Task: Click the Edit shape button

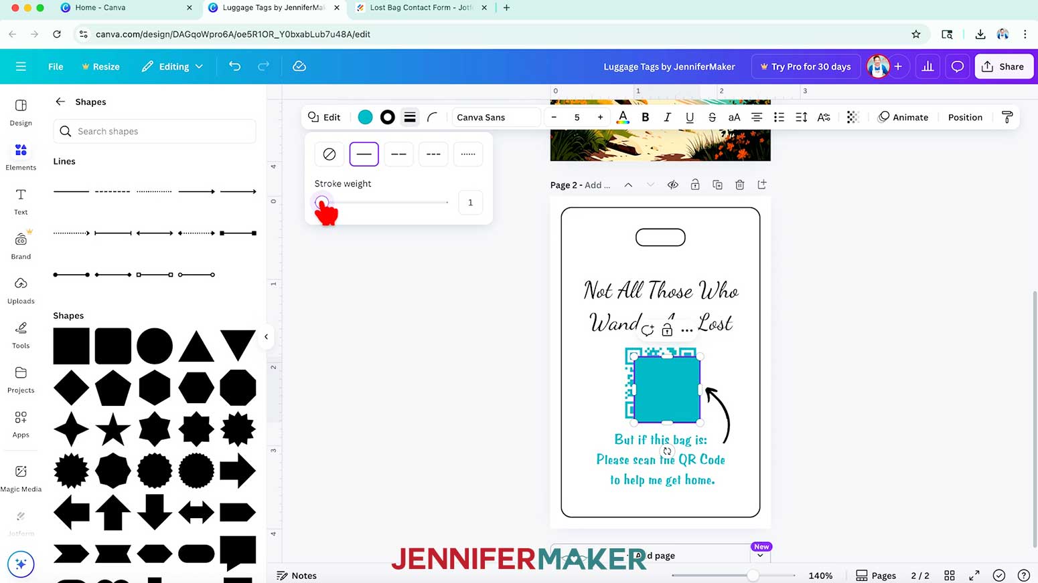Action: point(324,117)
